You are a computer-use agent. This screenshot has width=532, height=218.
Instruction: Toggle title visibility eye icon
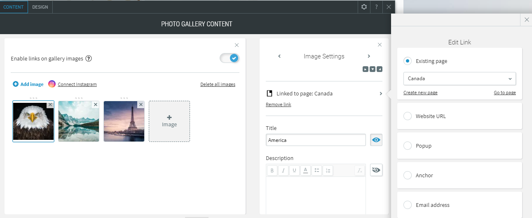coord(376,140)
